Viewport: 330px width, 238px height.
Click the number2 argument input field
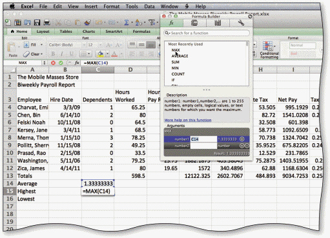point(203,146)
